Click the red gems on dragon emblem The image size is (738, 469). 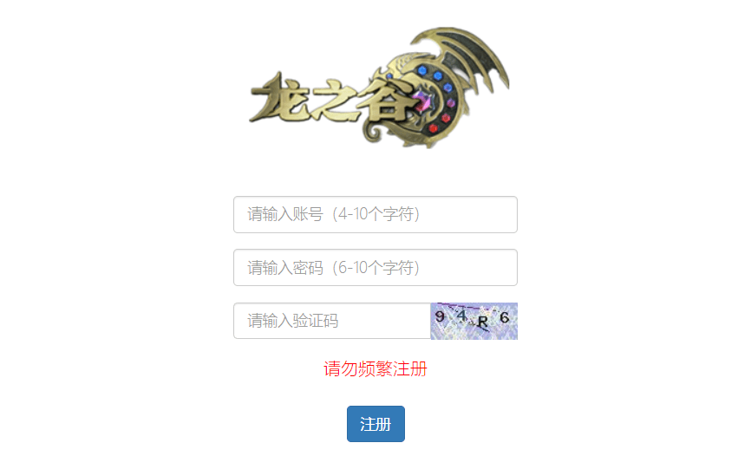coord(440,123)
